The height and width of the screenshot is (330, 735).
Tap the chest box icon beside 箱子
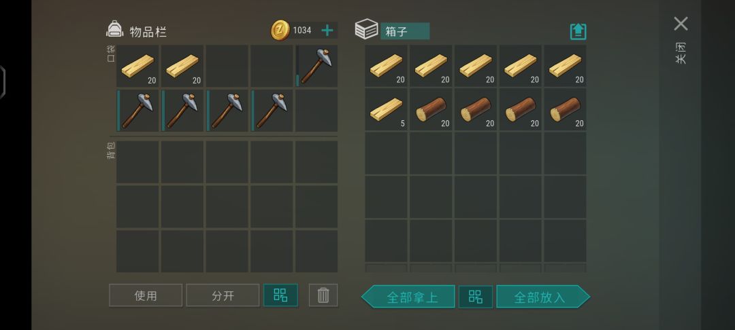pos(366,29)
